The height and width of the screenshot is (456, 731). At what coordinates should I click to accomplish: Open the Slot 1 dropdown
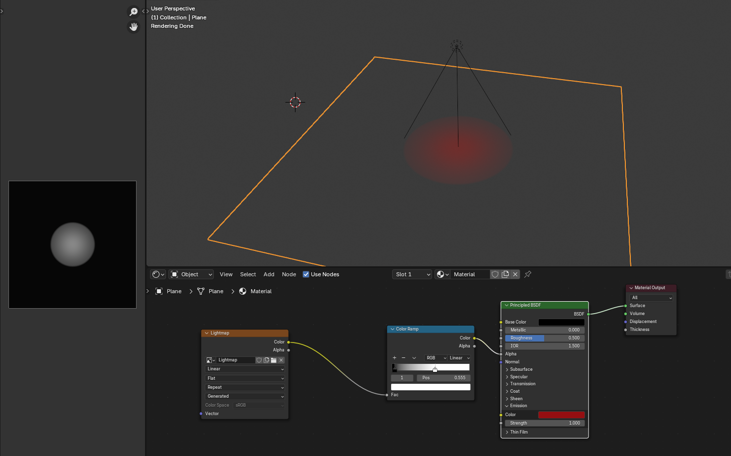pyautogui.click(x=412, y=274)
